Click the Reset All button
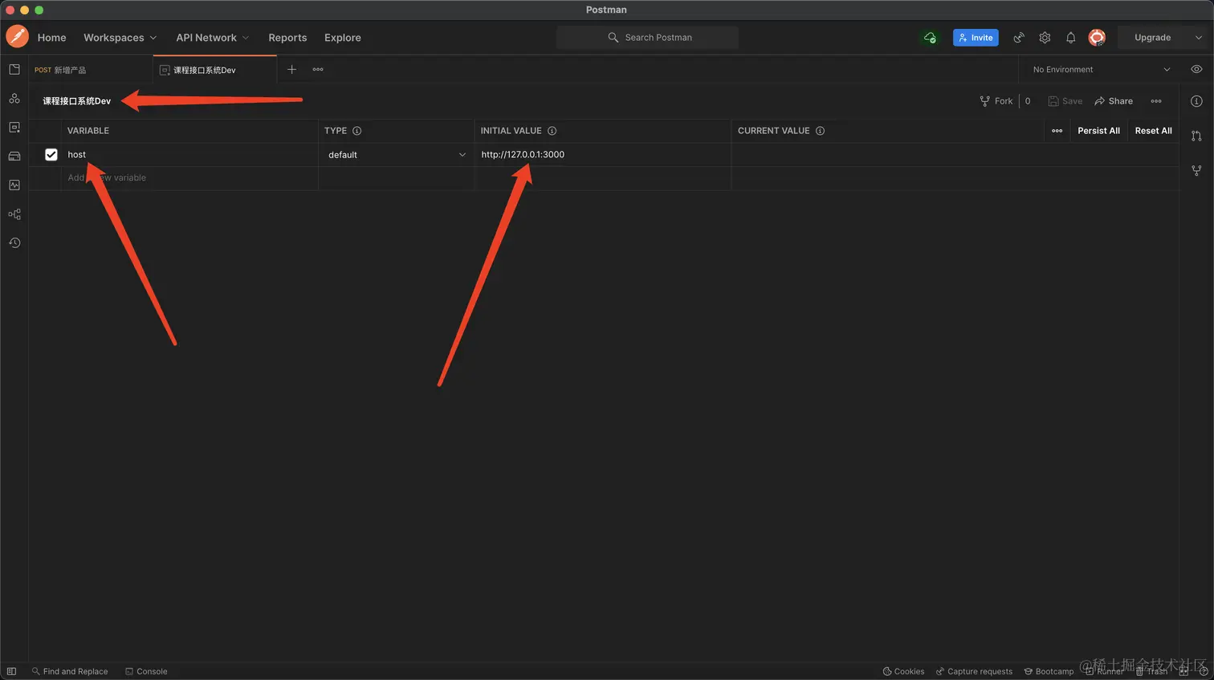 (1153, 131)
